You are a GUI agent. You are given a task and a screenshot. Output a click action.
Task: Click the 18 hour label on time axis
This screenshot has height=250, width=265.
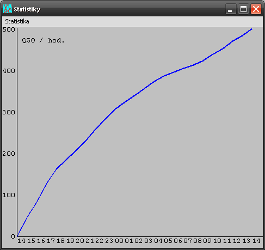coord(60,241)
